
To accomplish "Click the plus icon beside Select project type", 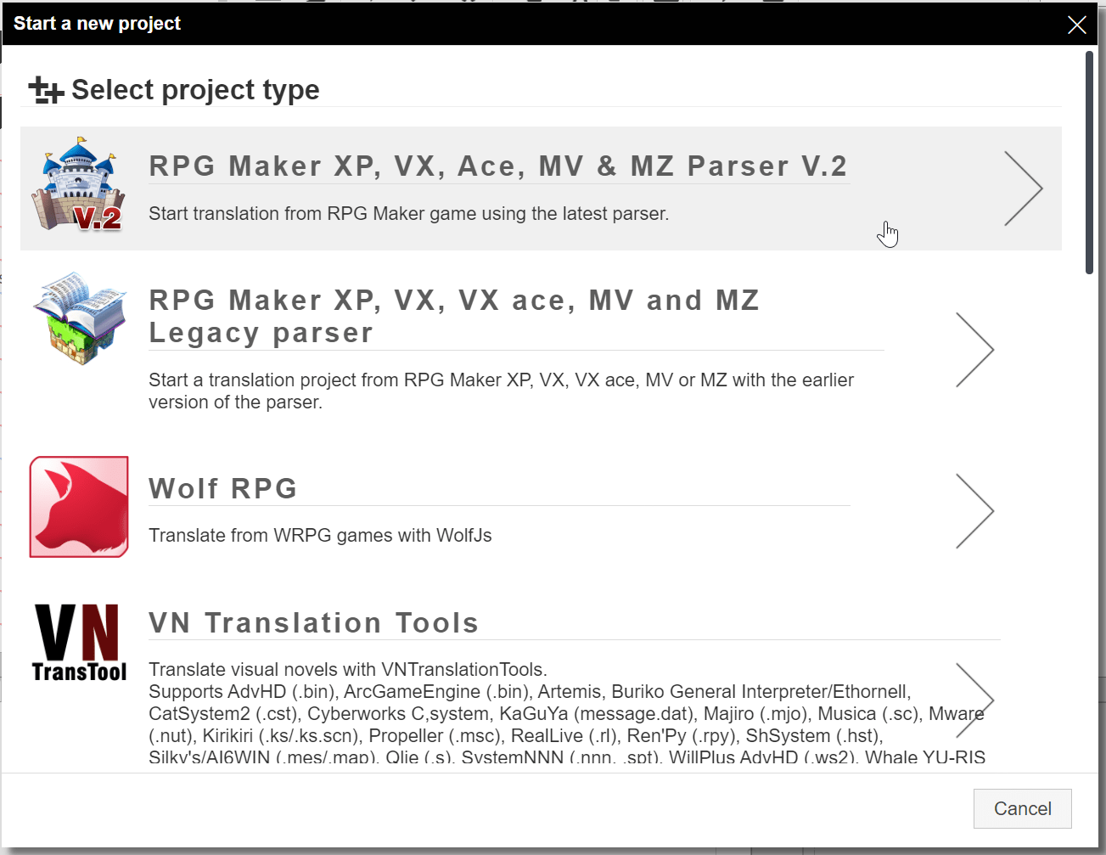I will [x=46, y=90].
